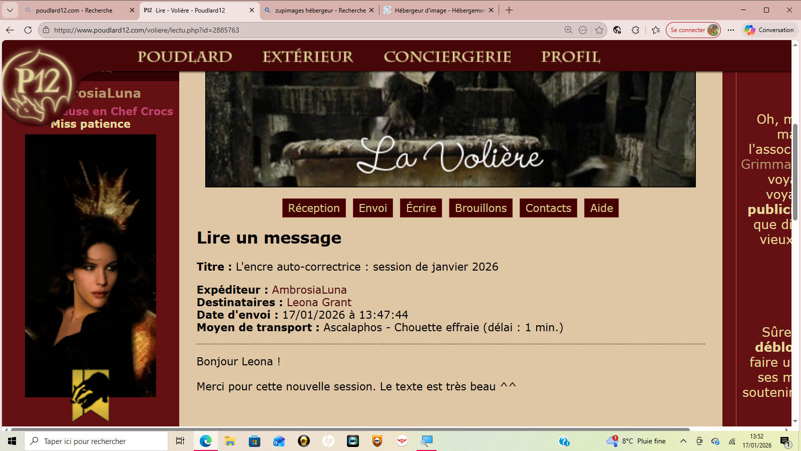Screen dimensions: 801x451
Task: Open the Windows Start menu
Action: pos(12,441)
